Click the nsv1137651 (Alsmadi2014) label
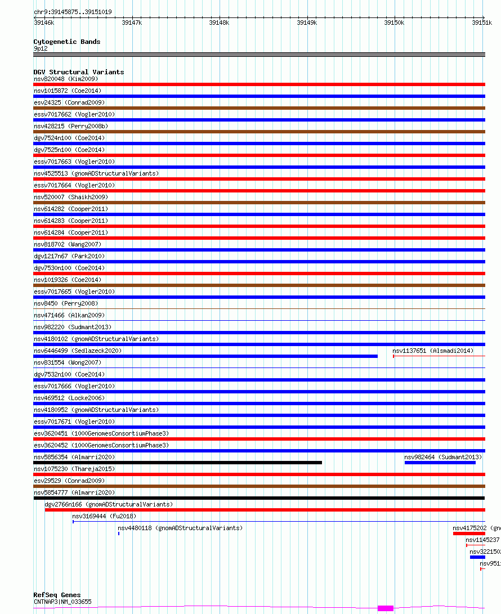The image size is (501, 614). pyautogui.click(x=433, y=351)
